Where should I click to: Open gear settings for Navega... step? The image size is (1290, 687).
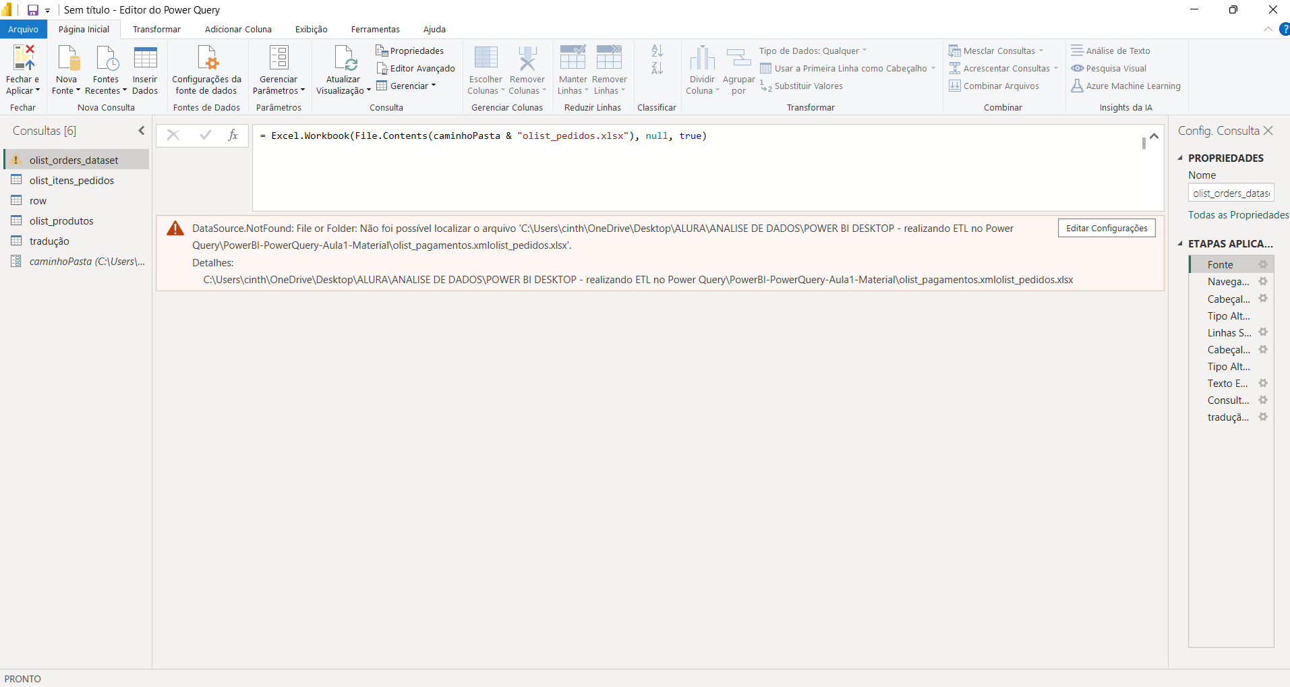tap(1263, 281)
